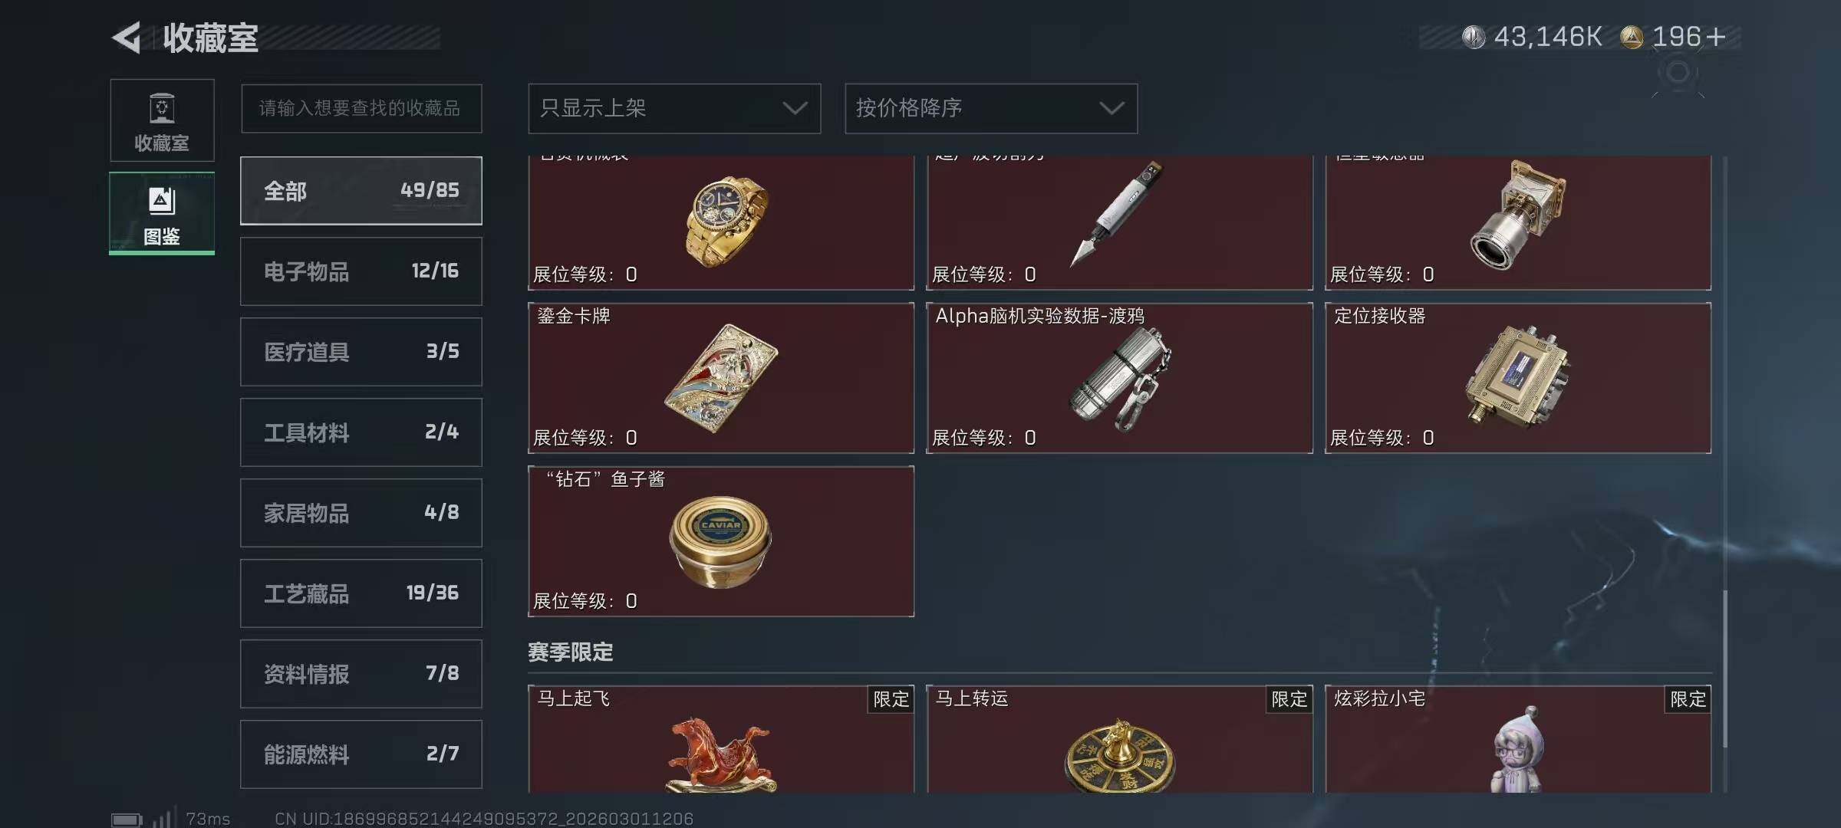
Task: Select the 鎏金卡牌 card item
Action: pos(721,378)
